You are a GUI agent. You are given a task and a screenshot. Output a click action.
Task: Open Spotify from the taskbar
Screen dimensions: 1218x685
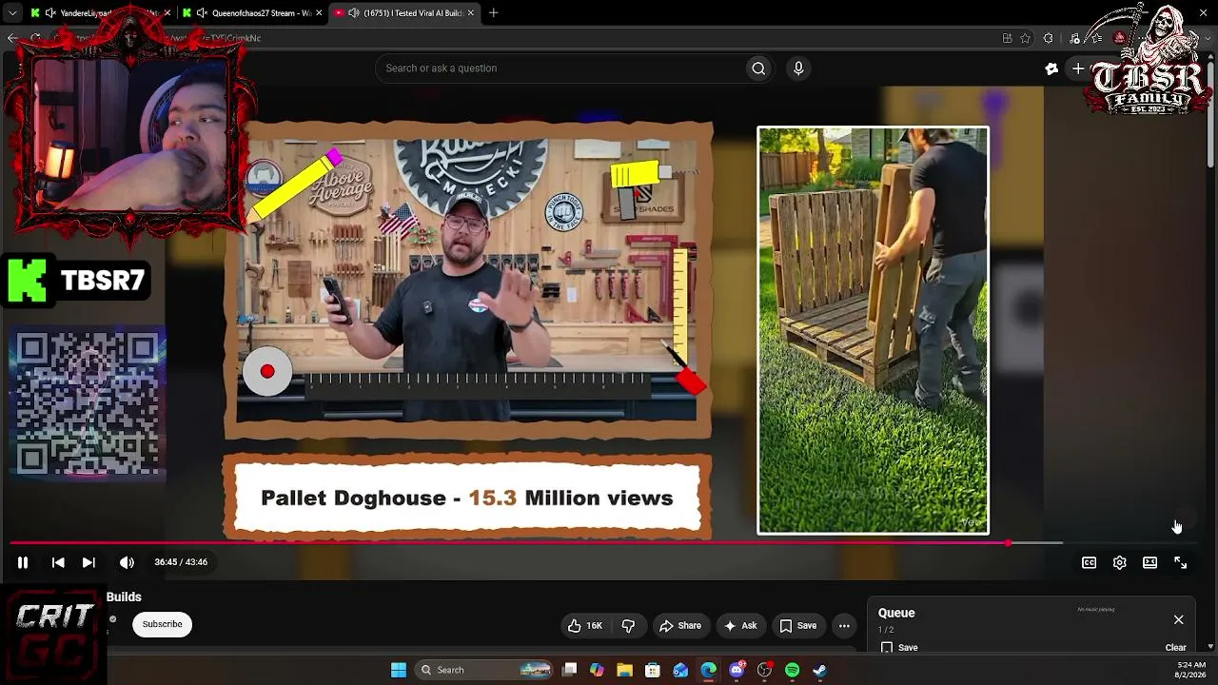pos(792,670)
